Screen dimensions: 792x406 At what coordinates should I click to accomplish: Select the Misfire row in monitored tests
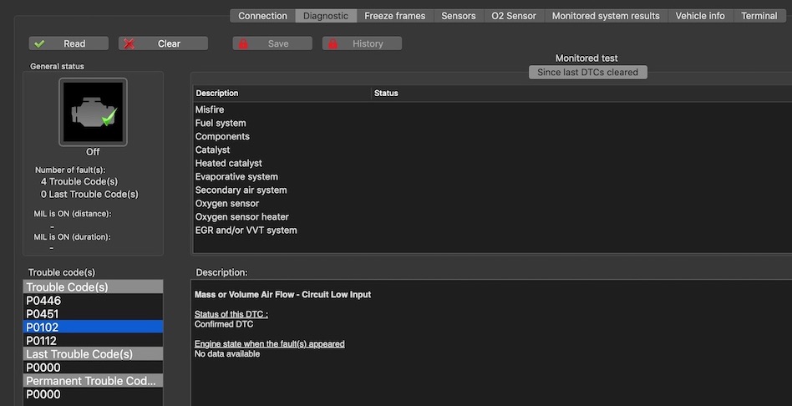pos(210,110)
